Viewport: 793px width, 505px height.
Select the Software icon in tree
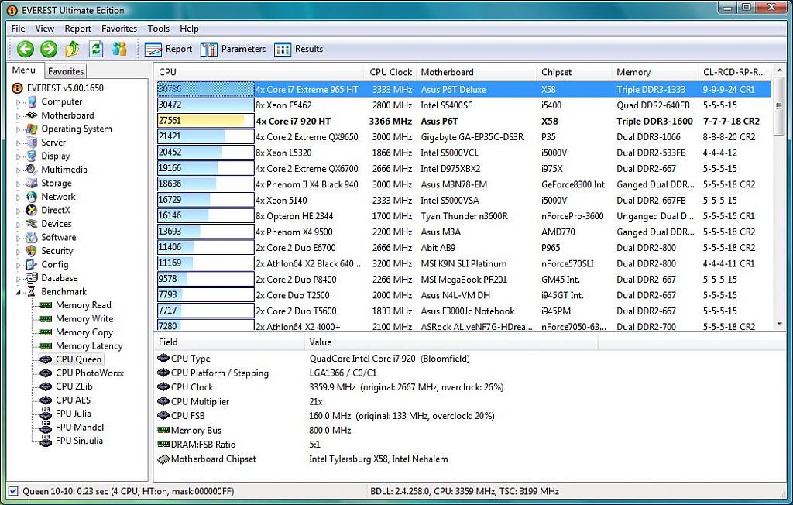pyautogui.click(x=32, y=237)
